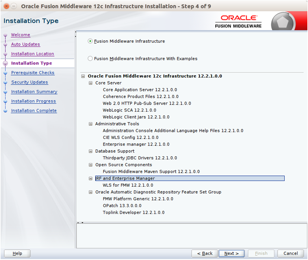Collapse Oracle Automatic Diagnostic Repository group
Screen dimensions: 308x260
[91, 192]
